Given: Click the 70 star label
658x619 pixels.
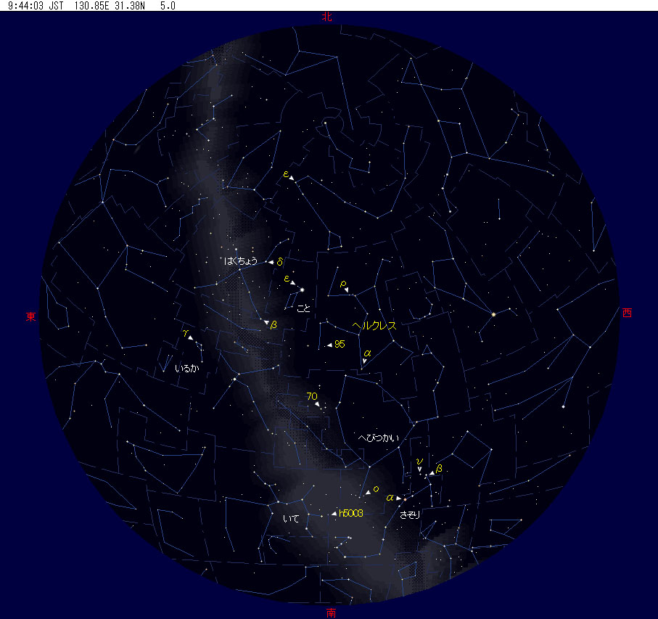Looking at the screenshot, I should [312, 396].
